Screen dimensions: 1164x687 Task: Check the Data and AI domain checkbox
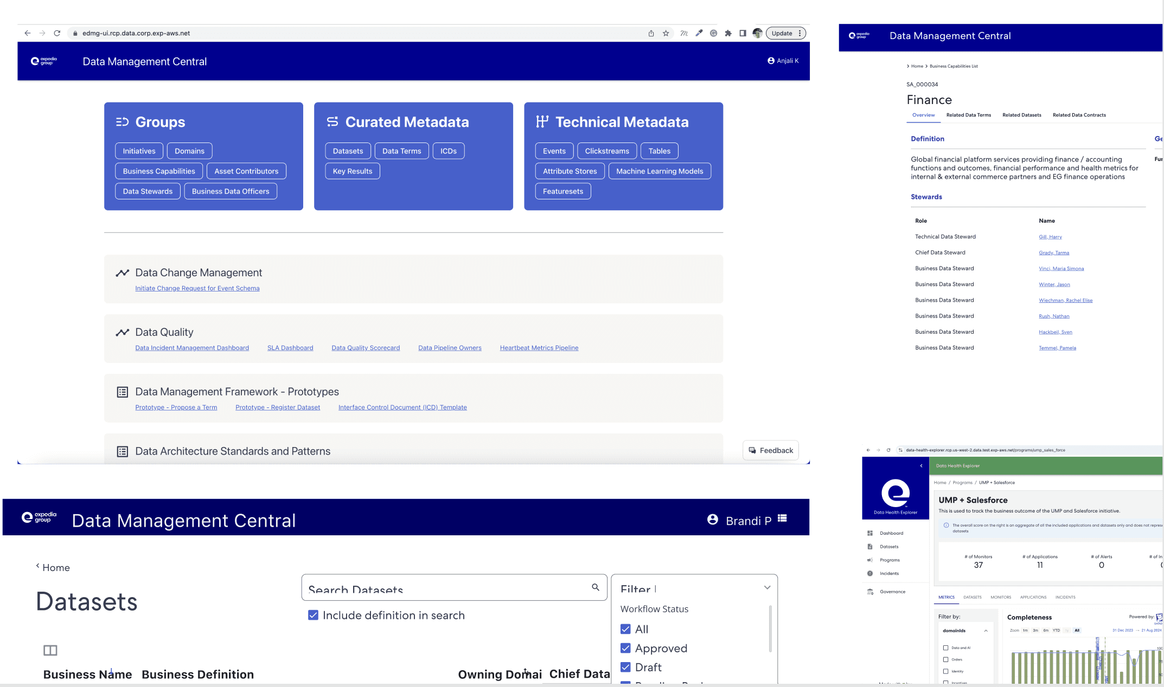click(x=946, y=648)
